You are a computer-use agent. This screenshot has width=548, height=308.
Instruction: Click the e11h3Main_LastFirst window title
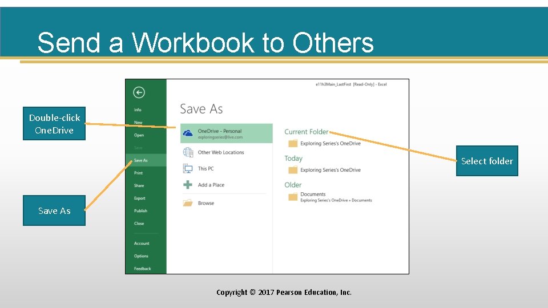pyautogui.click(x=351, y=84)
